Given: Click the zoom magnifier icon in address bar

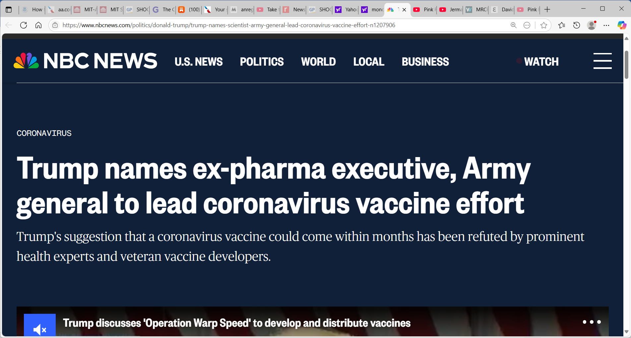Looking at the screenshot, I should pos(514,25).
